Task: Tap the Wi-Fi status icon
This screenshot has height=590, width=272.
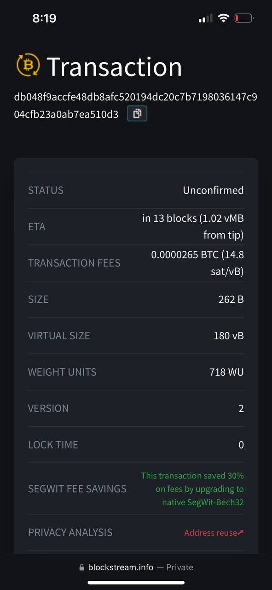Action: tap(224, 18)
